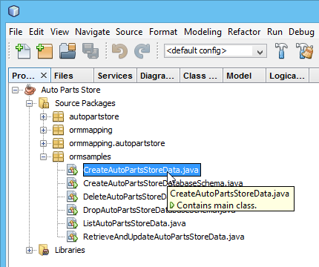Screen dimensions: 319x267
Task: Open the default config dropdown
Action: 215,51
